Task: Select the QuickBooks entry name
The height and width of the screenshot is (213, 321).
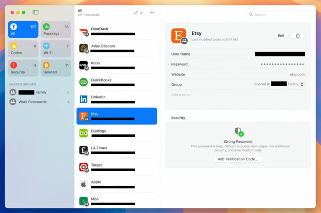Action: [101, 80]
